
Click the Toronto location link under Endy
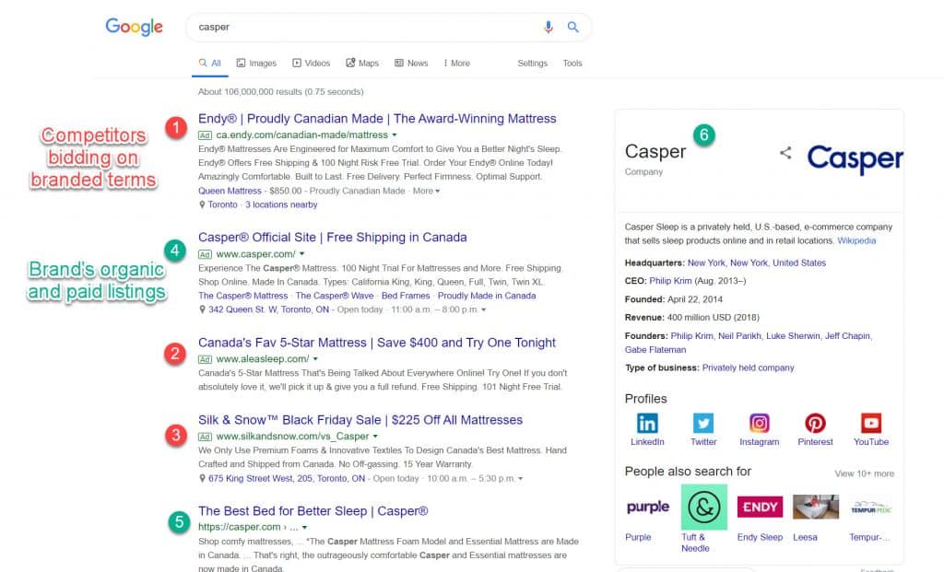223,204
